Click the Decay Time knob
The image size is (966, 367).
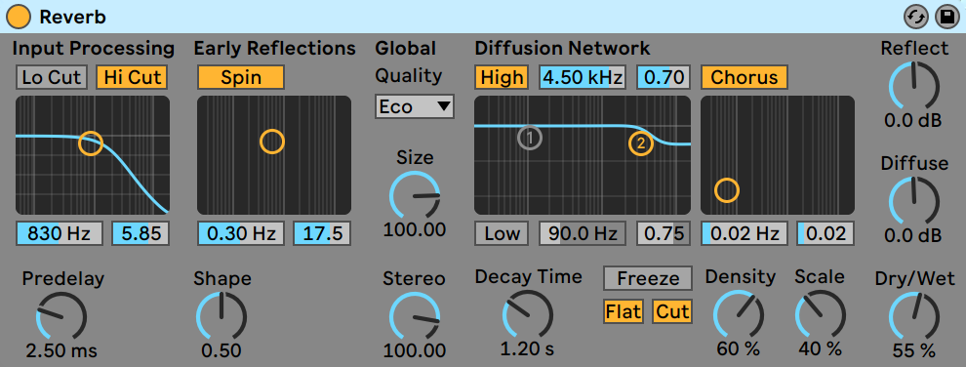[x=528, y=314]
